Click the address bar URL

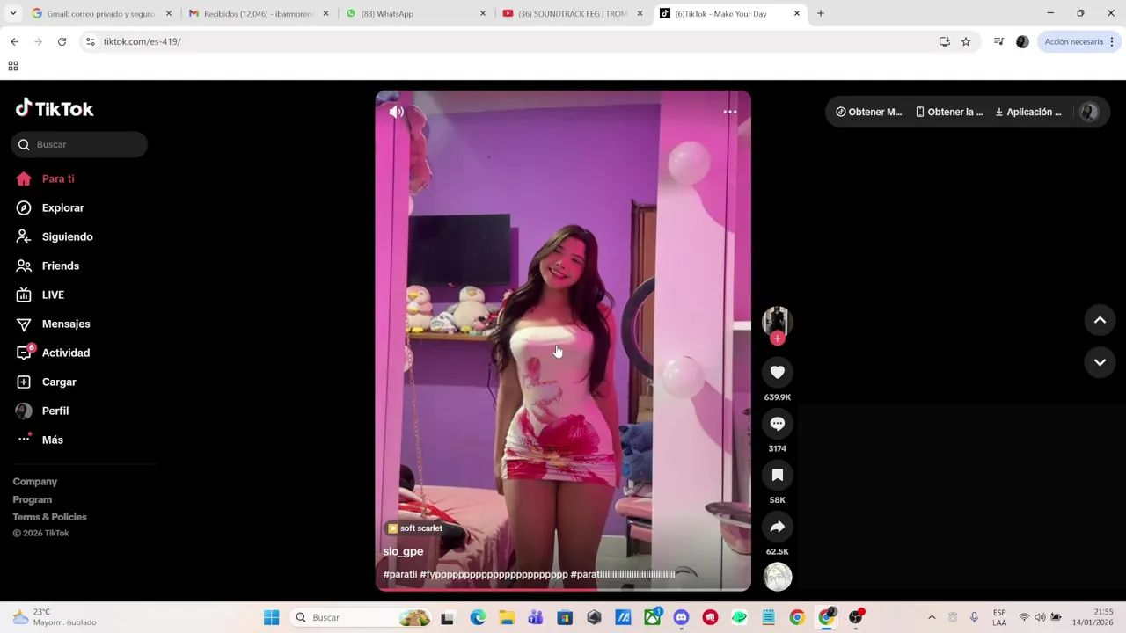(142, 41)
